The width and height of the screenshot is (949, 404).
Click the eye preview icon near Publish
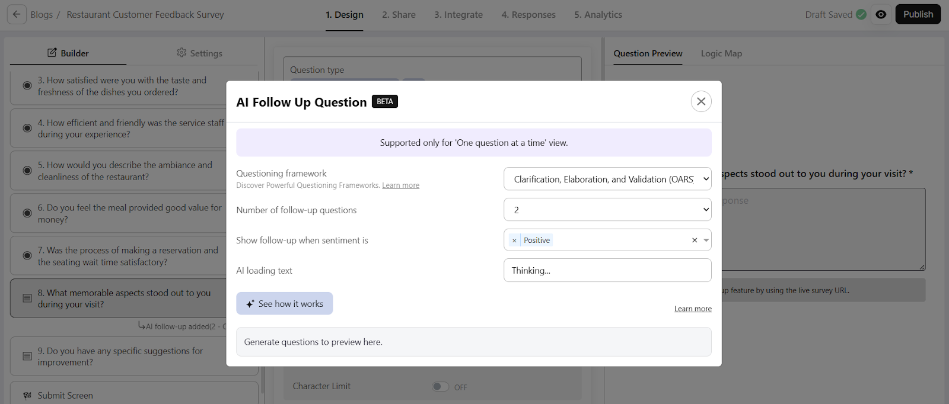881,15
